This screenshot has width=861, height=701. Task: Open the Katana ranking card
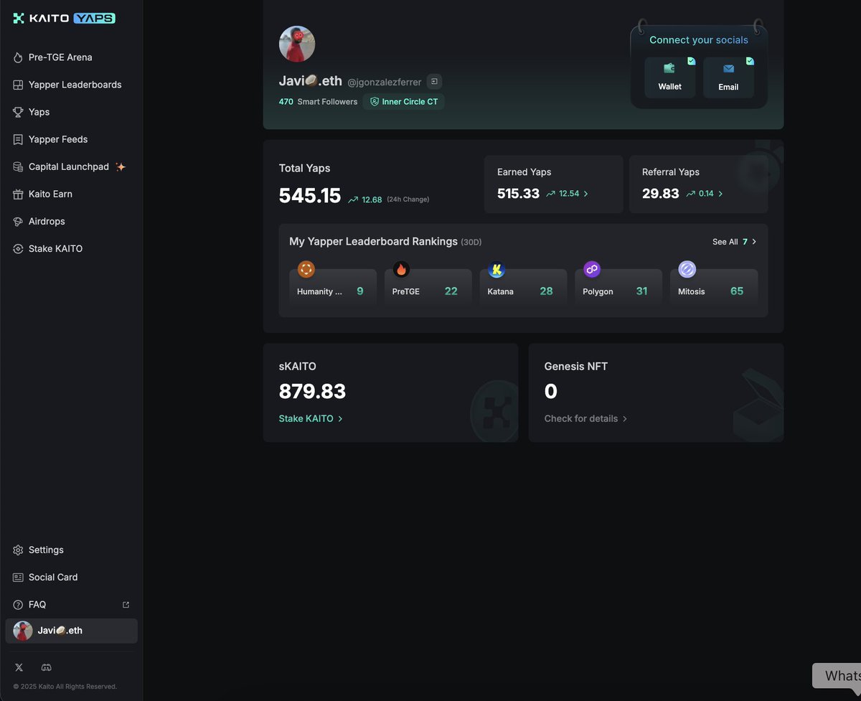523,288
